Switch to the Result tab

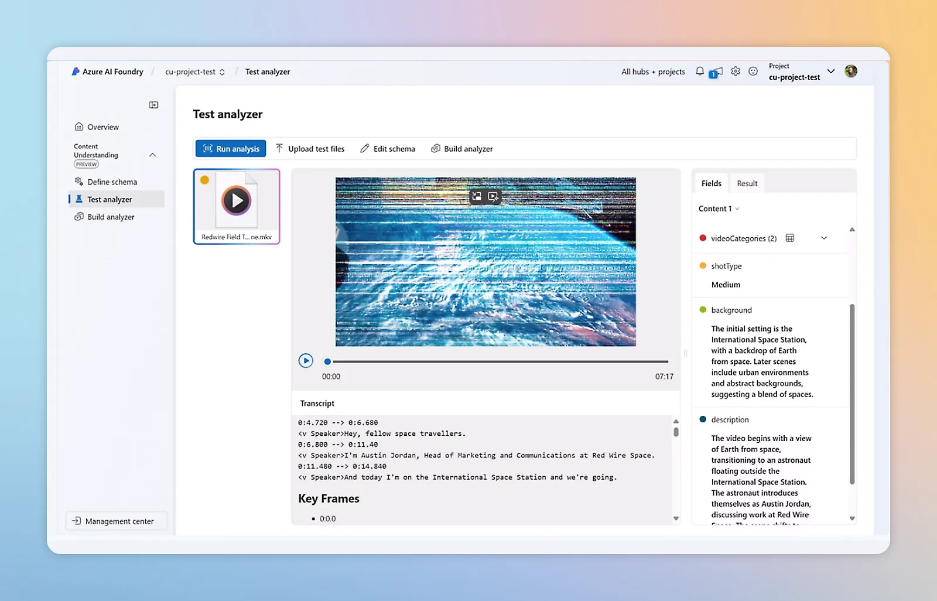point(747,183)
